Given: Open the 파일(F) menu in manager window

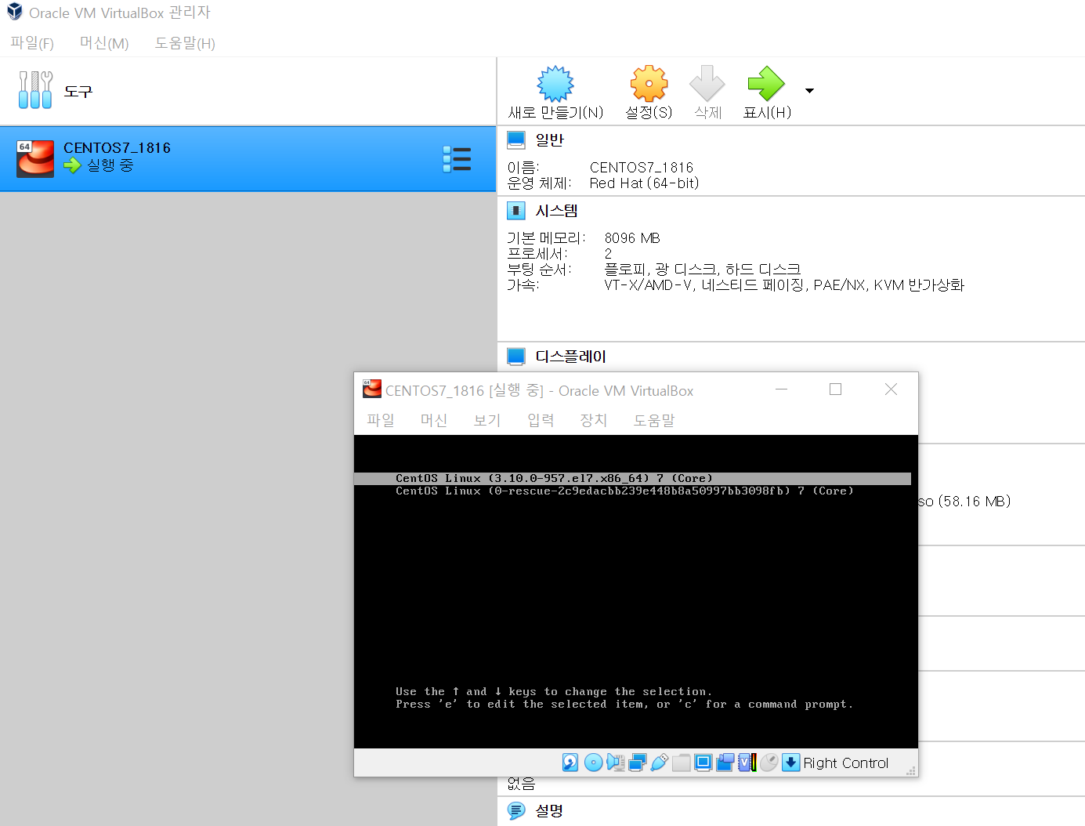Looking at the screenshot, I should pos(32,43).
